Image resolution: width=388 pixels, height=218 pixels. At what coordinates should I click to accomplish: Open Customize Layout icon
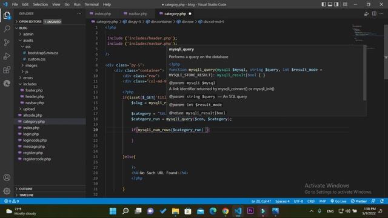345,4
